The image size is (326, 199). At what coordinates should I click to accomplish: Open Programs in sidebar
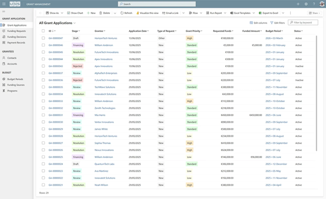point(12,91)
